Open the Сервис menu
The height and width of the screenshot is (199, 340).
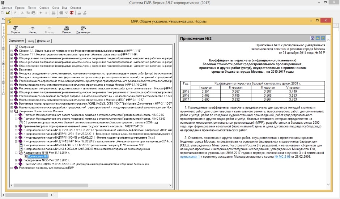[44, 8]
